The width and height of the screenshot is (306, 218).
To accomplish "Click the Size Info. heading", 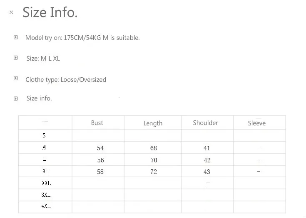I will [50, 12].
